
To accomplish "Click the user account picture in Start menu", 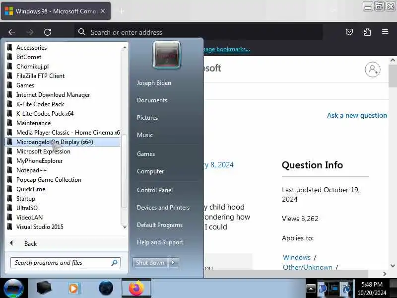I will click(x=167, y=55).
